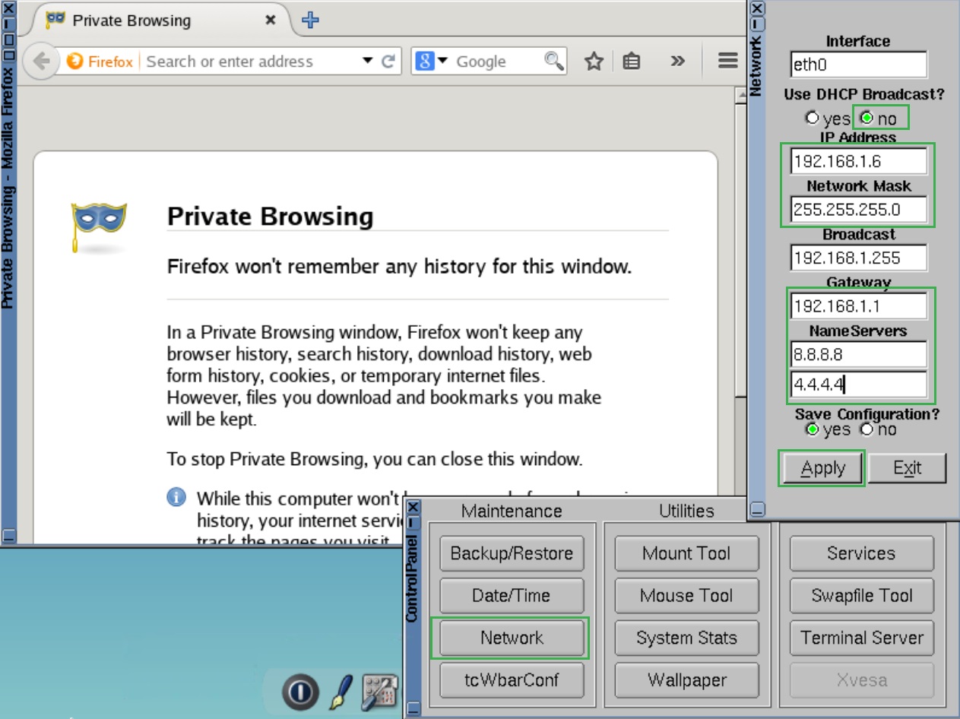
Task: Close the Firefox window via title X
Action: coord(8,8)
